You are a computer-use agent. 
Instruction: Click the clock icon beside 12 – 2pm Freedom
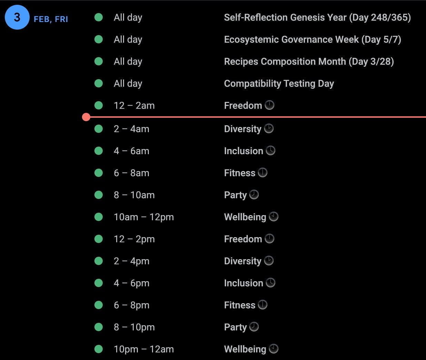coord(270,239)
